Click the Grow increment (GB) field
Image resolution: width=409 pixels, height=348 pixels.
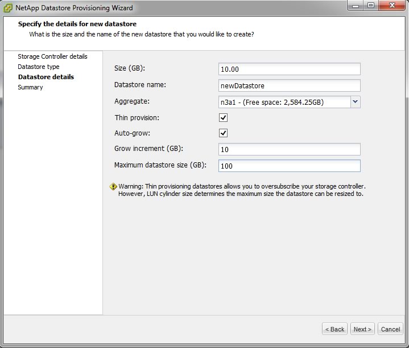click(x=289, y=149)
